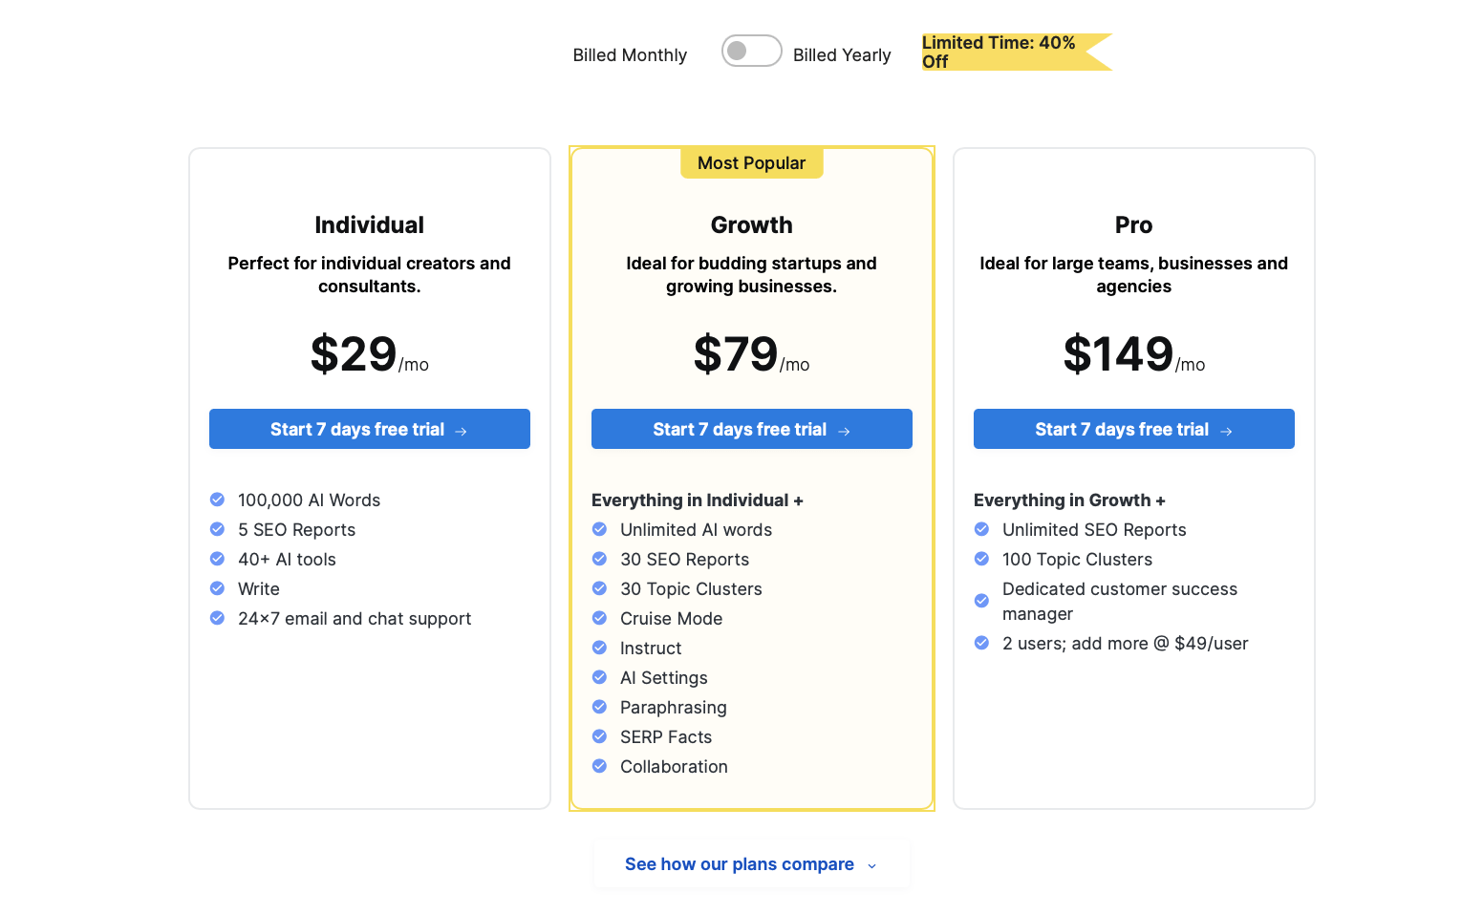
Task: Toggle the monthly/yearly billing switch
Action: coord(751,52)
